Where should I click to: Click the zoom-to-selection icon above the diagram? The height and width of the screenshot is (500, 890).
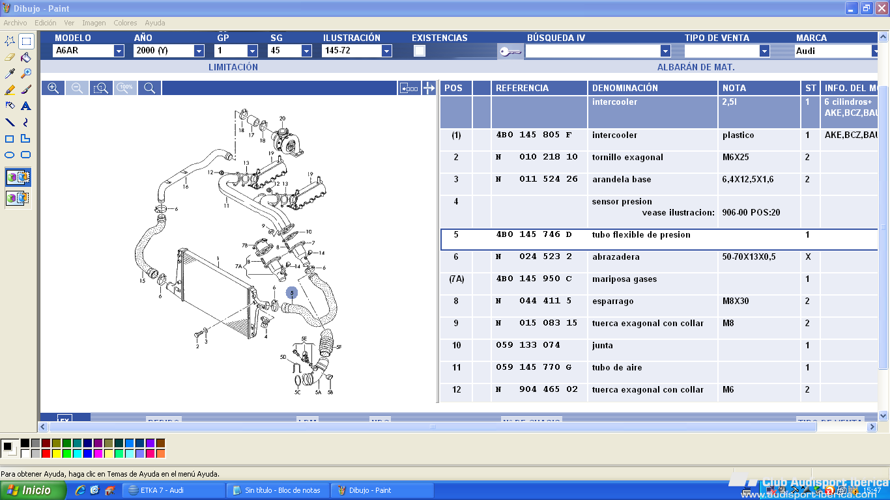(101, 88)
